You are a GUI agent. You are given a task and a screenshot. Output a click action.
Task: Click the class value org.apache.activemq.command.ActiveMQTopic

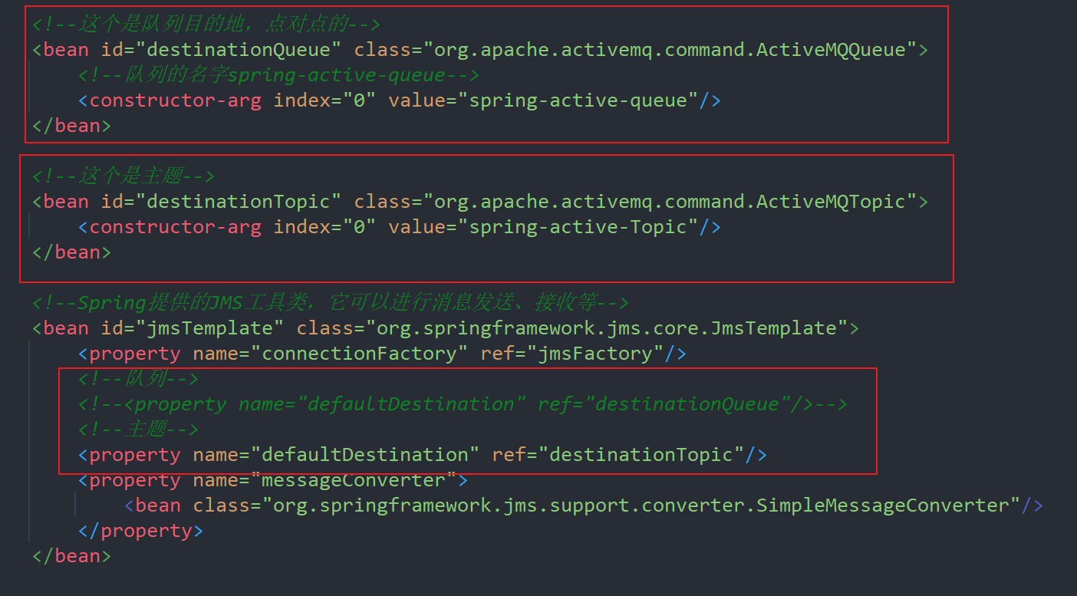(x=670, y=202)
